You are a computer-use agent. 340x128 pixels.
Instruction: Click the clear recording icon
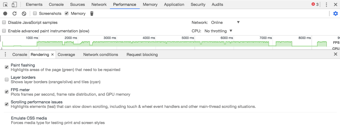[24, 14]
